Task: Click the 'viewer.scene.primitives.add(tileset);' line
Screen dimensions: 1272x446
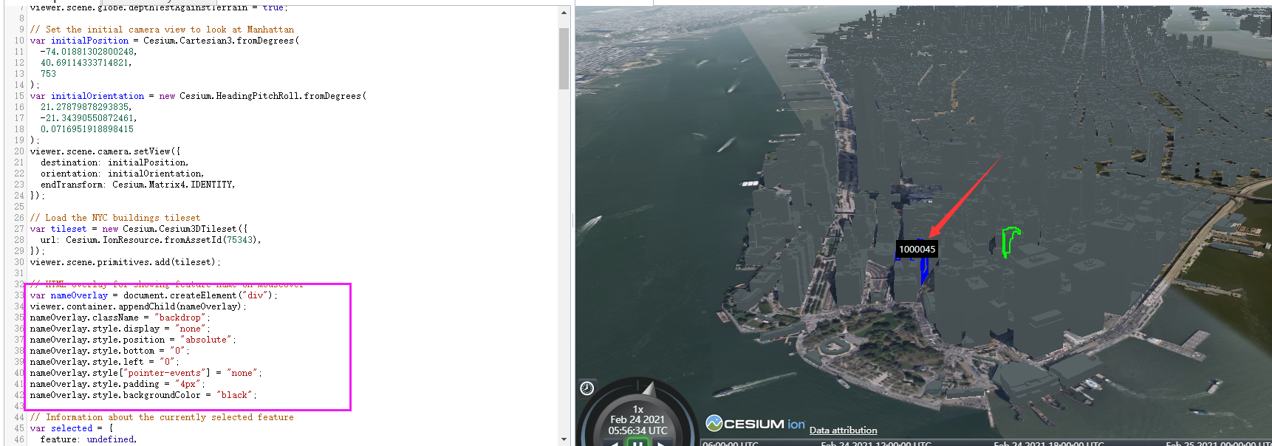Action: point(126,262)
